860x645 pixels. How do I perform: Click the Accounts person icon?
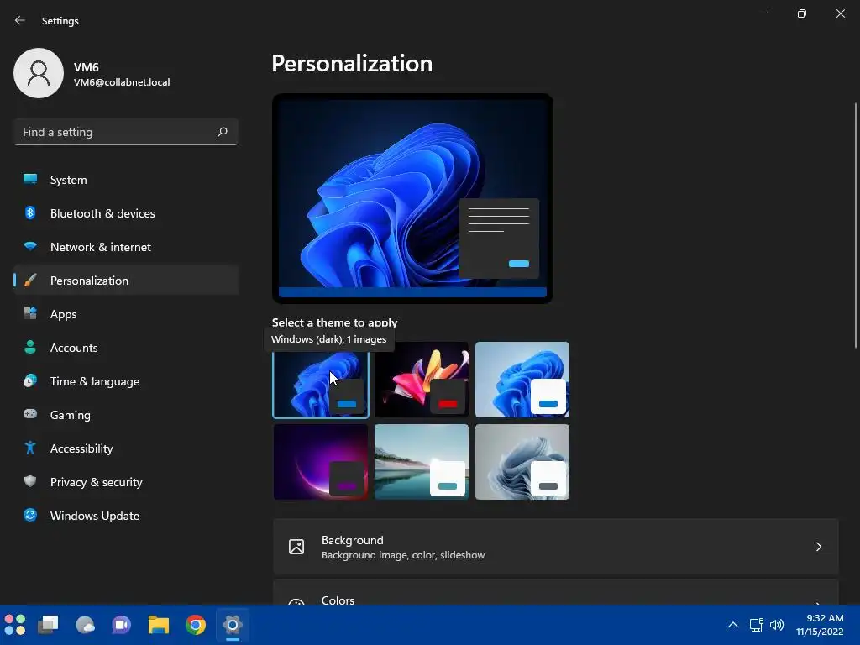[30, 347]
